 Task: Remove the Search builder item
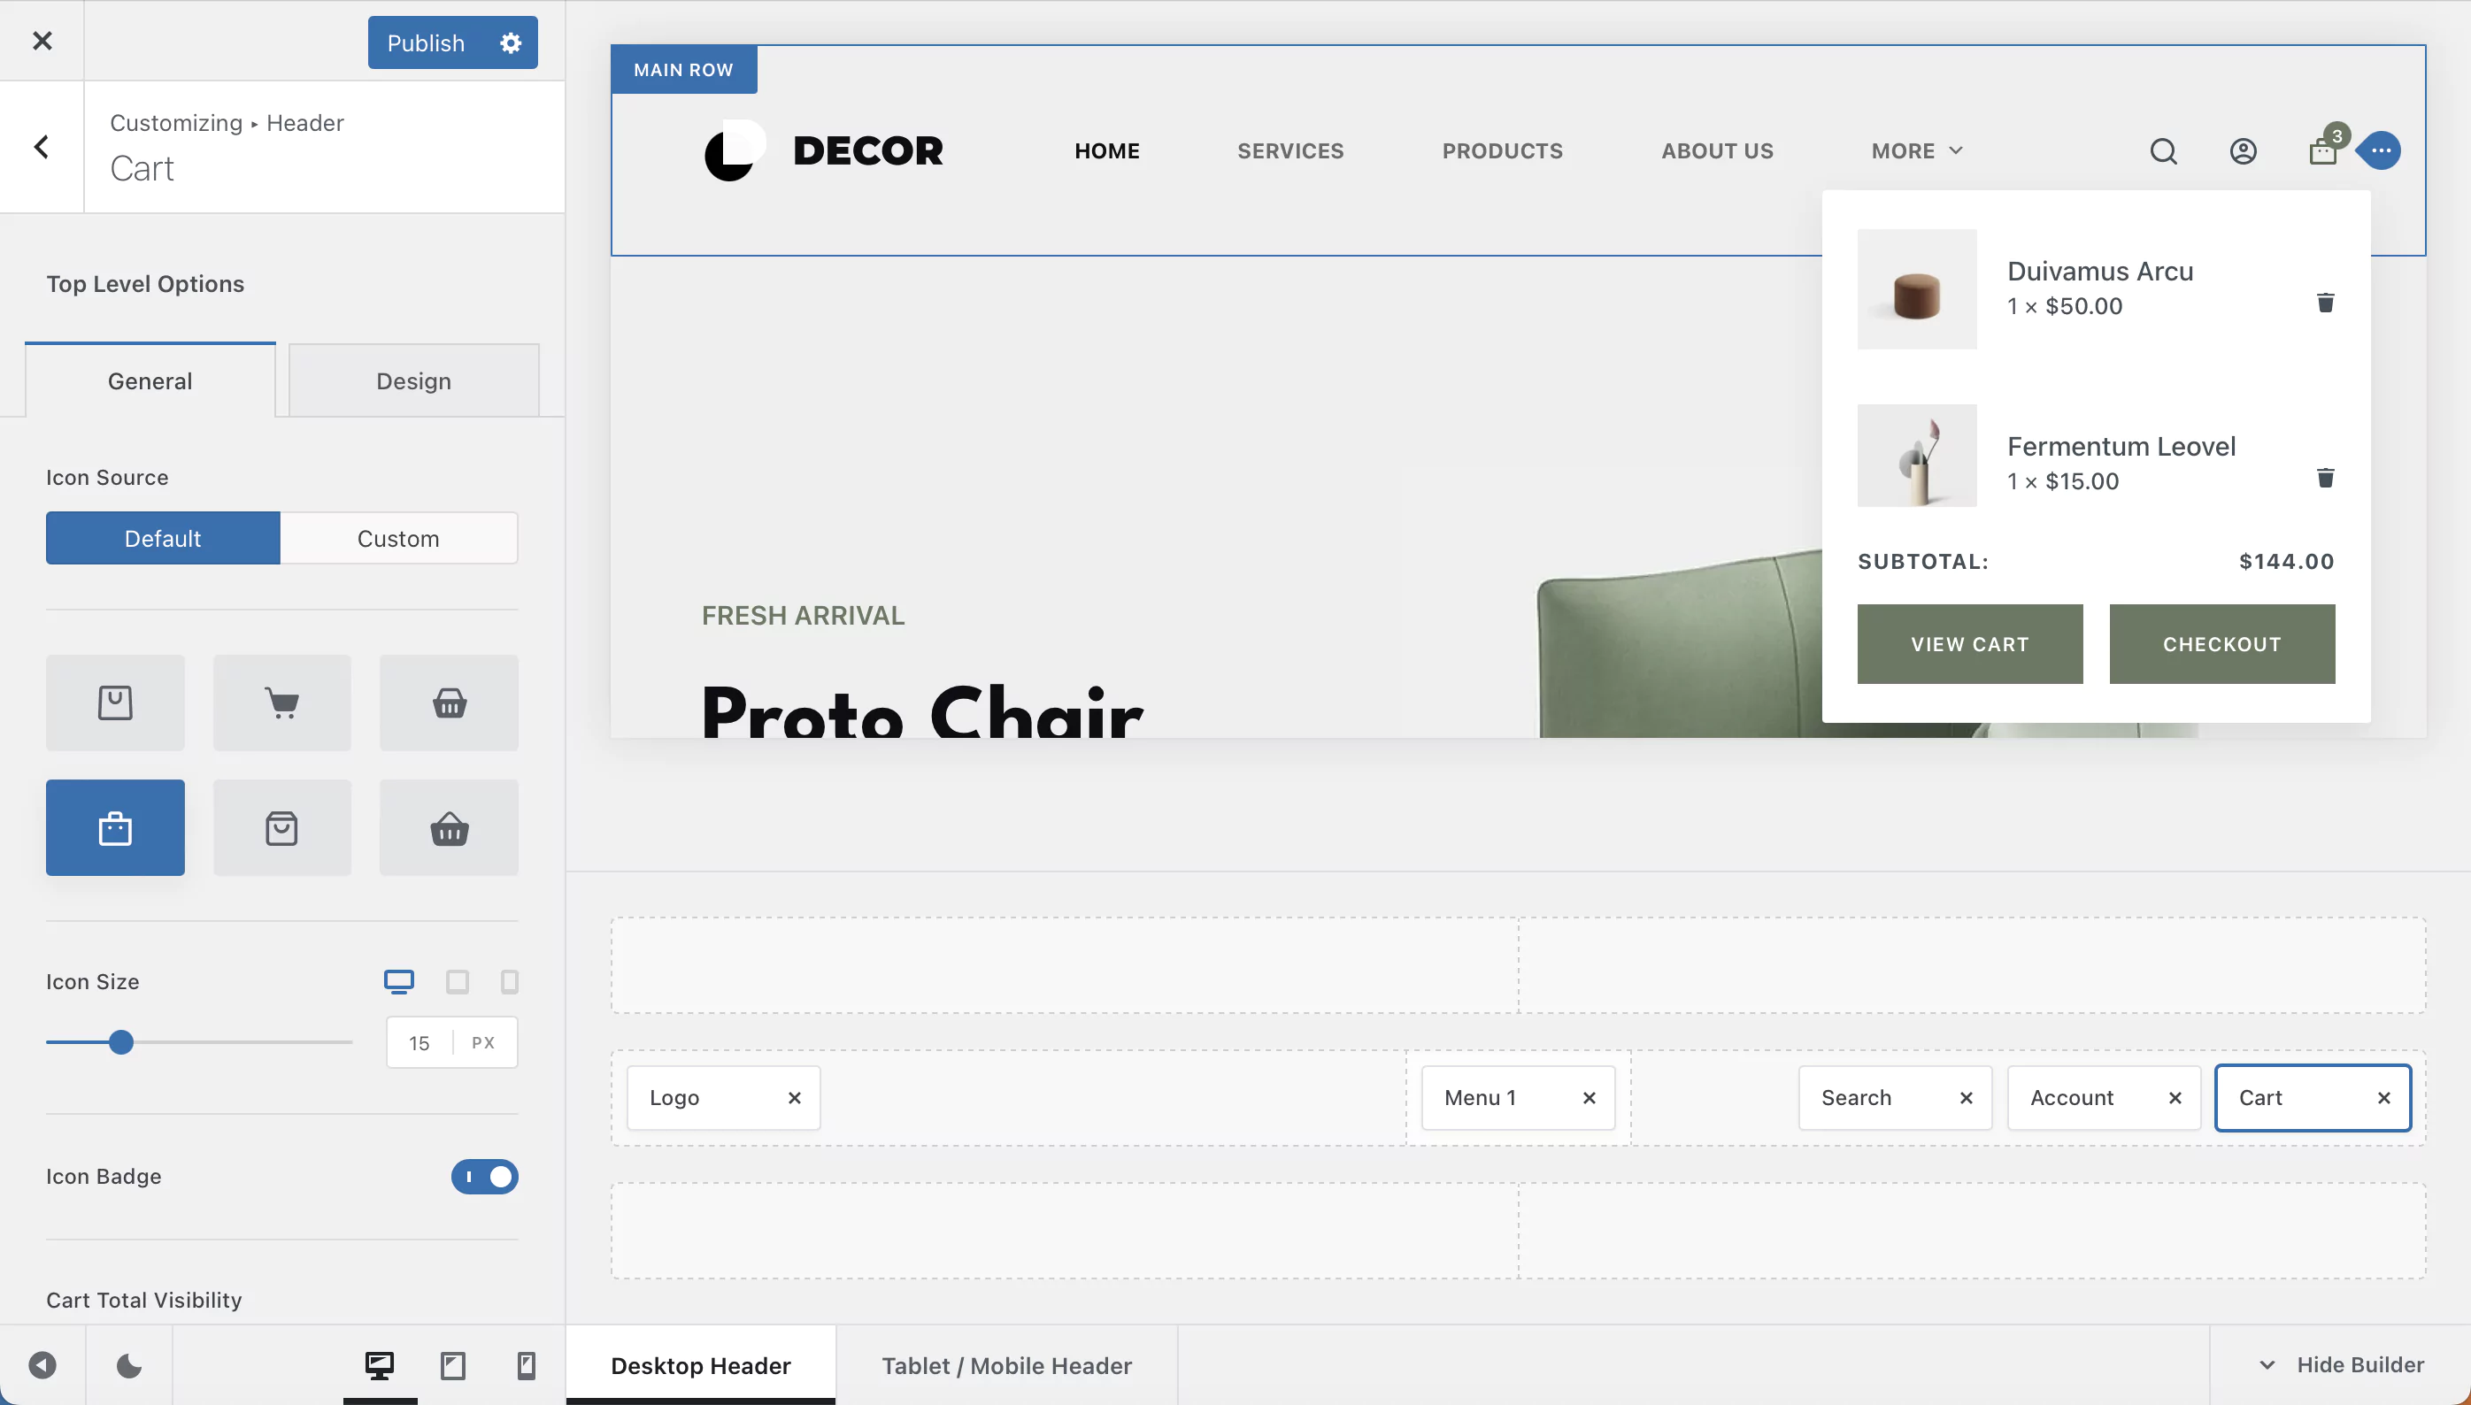pyautogui.click(x=1967, y=1098)
